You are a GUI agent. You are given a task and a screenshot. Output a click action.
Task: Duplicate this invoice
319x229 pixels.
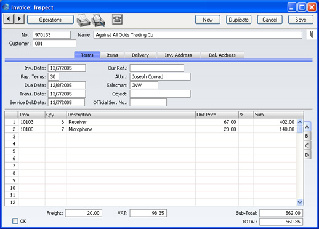[x=238, y=20]
